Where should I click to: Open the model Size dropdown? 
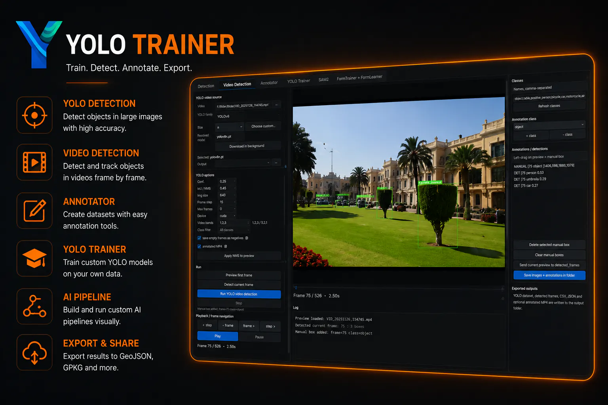tap(230, 127)
